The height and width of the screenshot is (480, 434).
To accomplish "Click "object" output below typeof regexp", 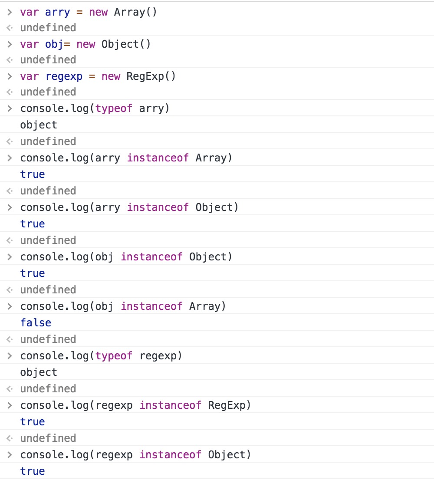I will coord(39,372).
